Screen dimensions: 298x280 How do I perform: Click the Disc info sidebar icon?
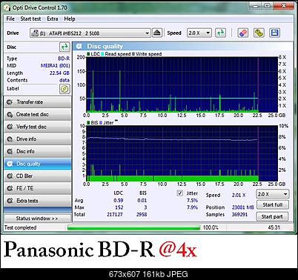pos(10,151)
